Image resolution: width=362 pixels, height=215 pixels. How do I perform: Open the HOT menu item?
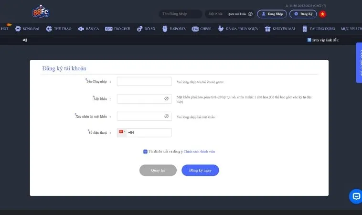(5, 29)
